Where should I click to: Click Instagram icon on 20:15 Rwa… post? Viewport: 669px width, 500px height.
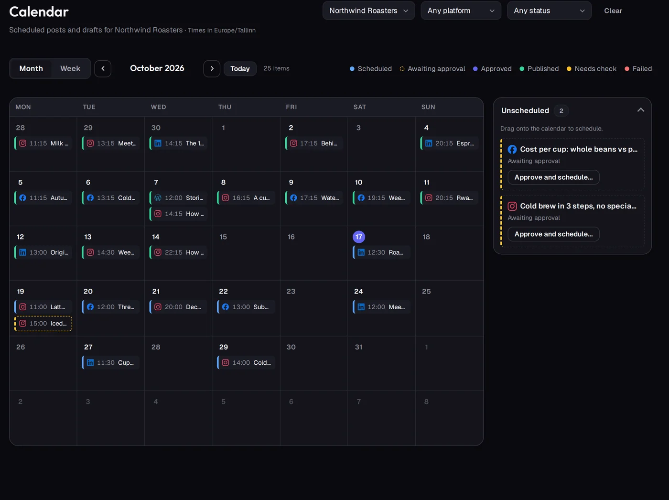(x=429, y=198)
